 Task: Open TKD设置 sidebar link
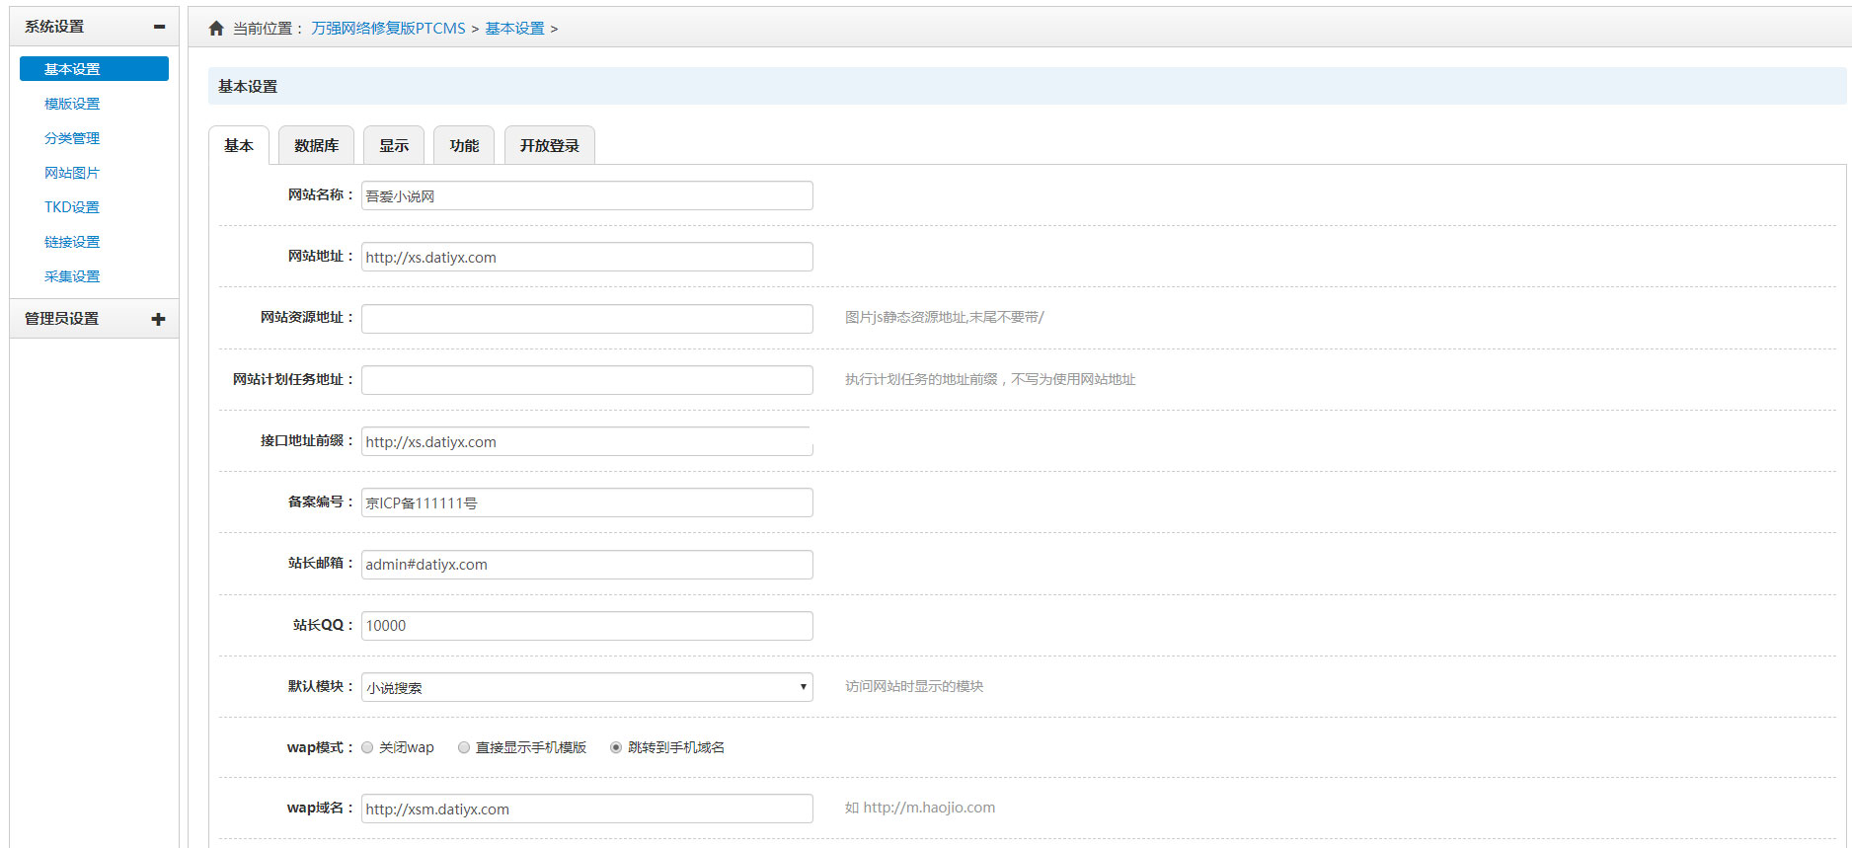[x=72, y=207]
